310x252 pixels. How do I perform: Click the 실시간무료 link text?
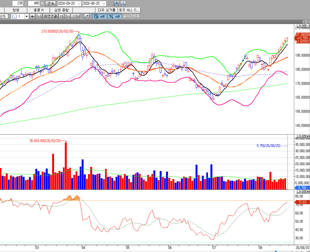click(x=131, y=16)
